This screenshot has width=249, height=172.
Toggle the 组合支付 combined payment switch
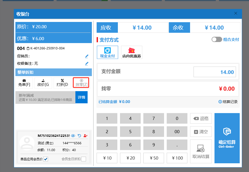217,39
